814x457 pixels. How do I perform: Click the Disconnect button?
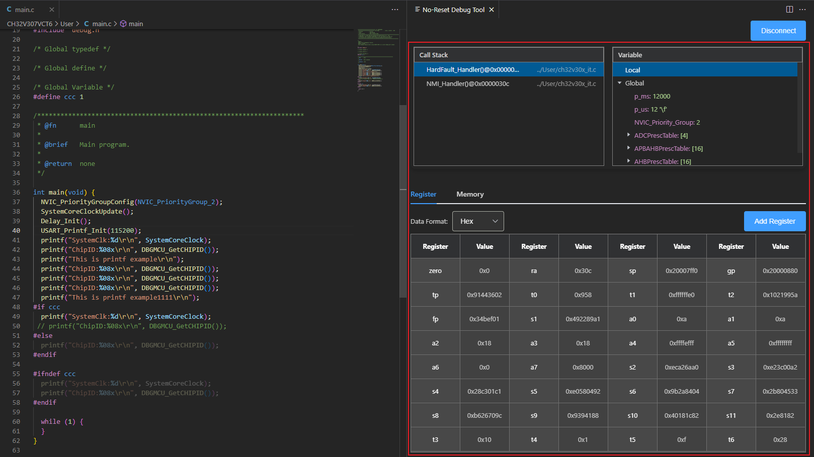pos(778,31)
